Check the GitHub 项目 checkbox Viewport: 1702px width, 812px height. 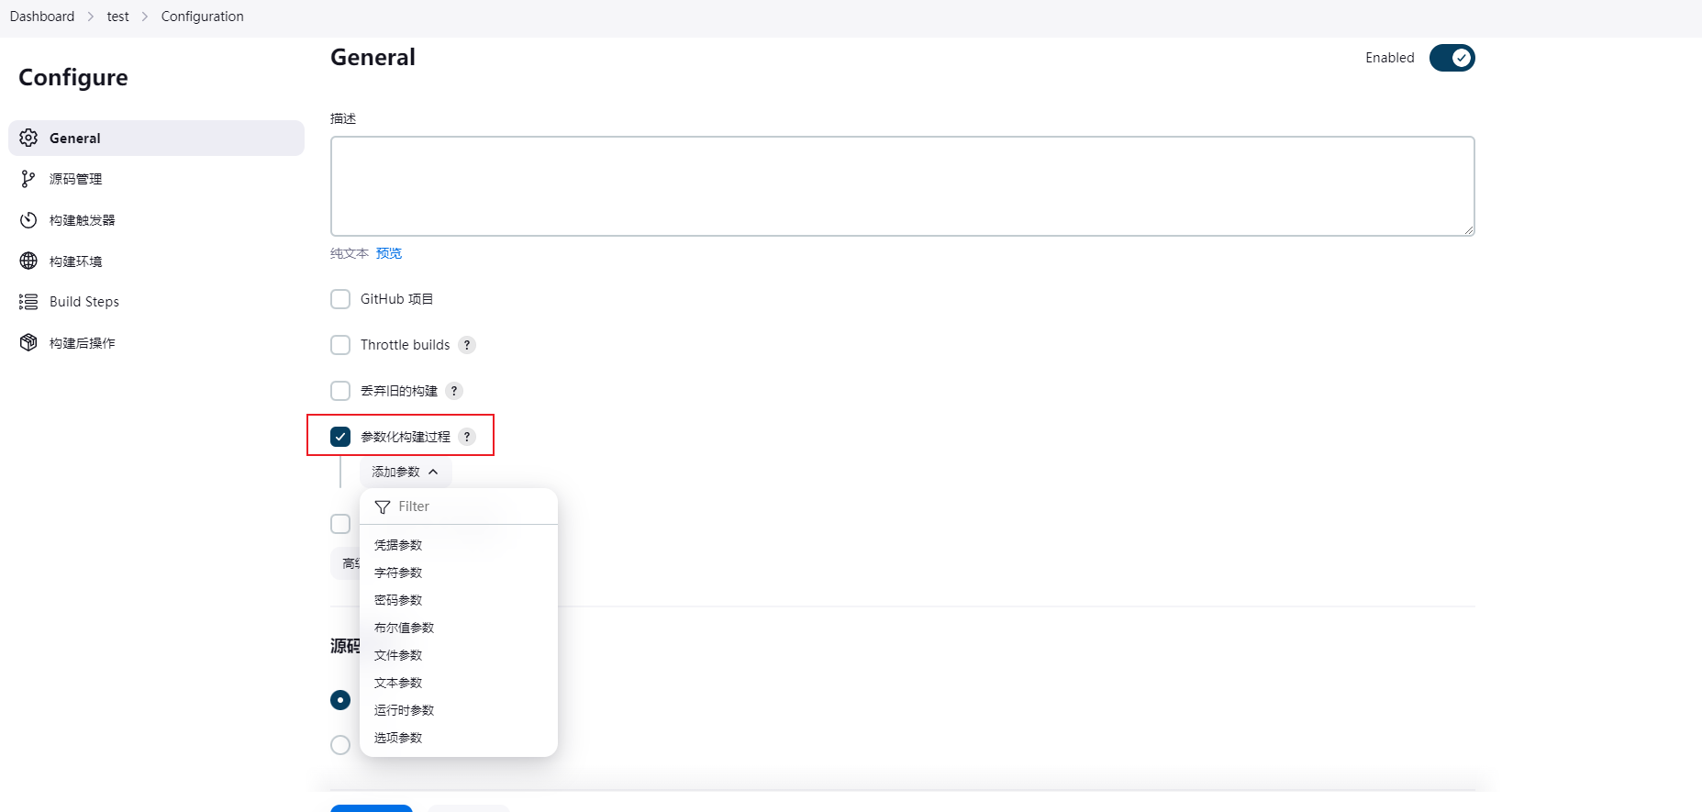(340, 299)
